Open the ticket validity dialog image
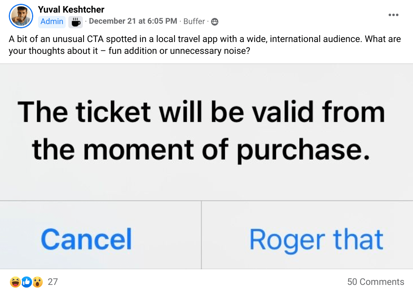Screen dimensions: 413x291 pos(206,167)
